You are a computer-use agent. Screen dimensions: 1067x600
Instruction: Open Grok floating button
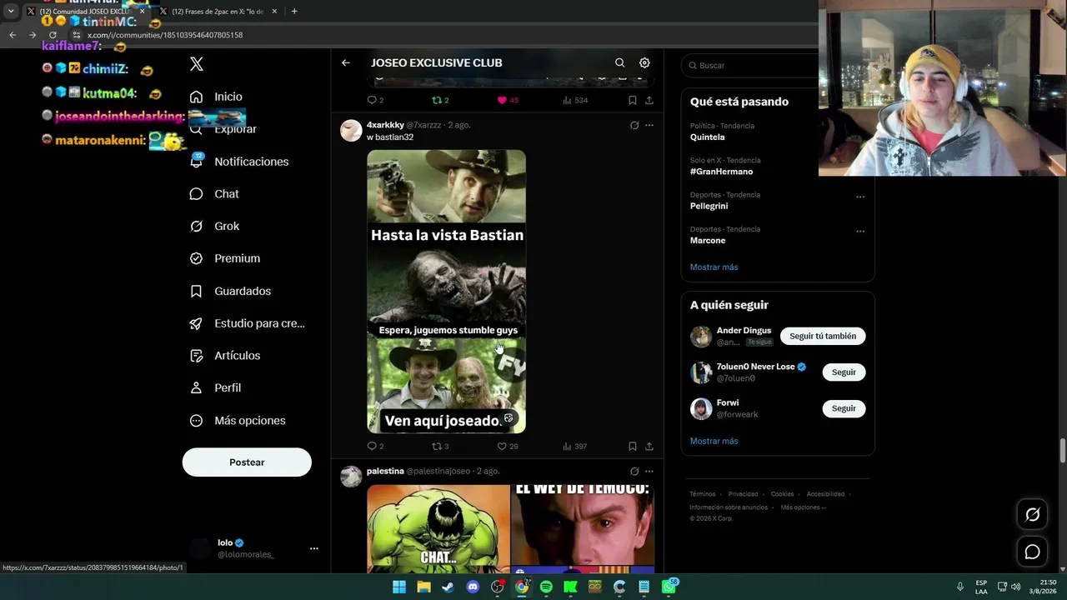(1032, 515)
